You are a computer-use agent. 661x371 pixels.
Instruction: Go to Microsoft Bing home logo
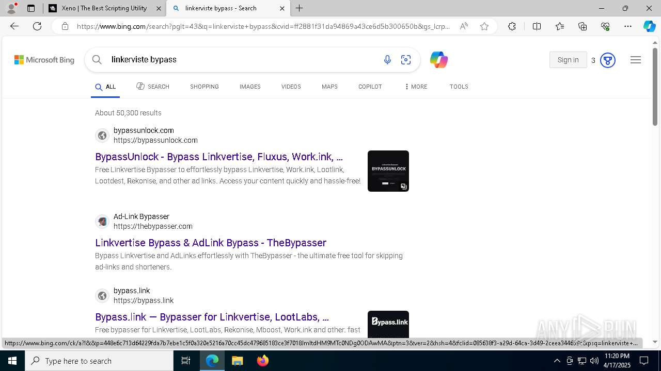tap(44, 60)
